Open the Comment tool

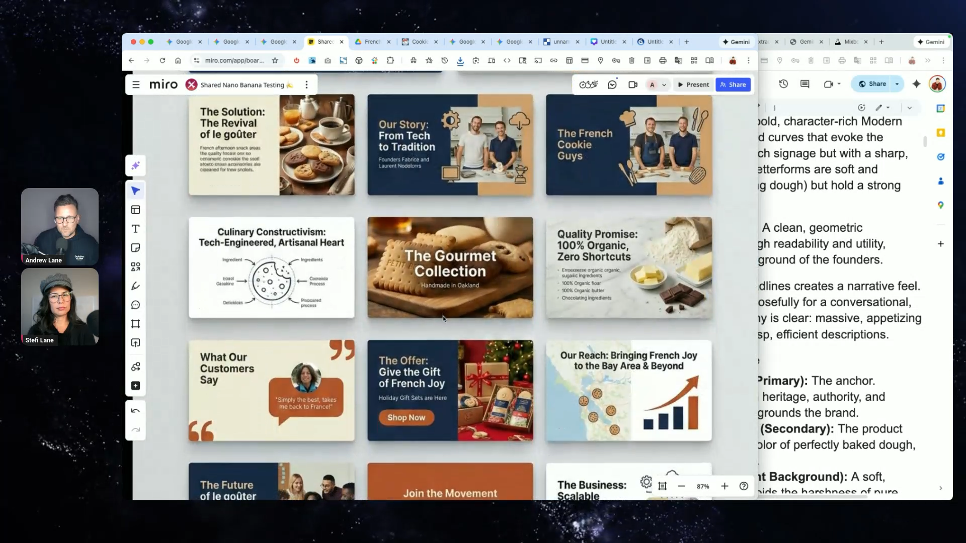(135, 305)
